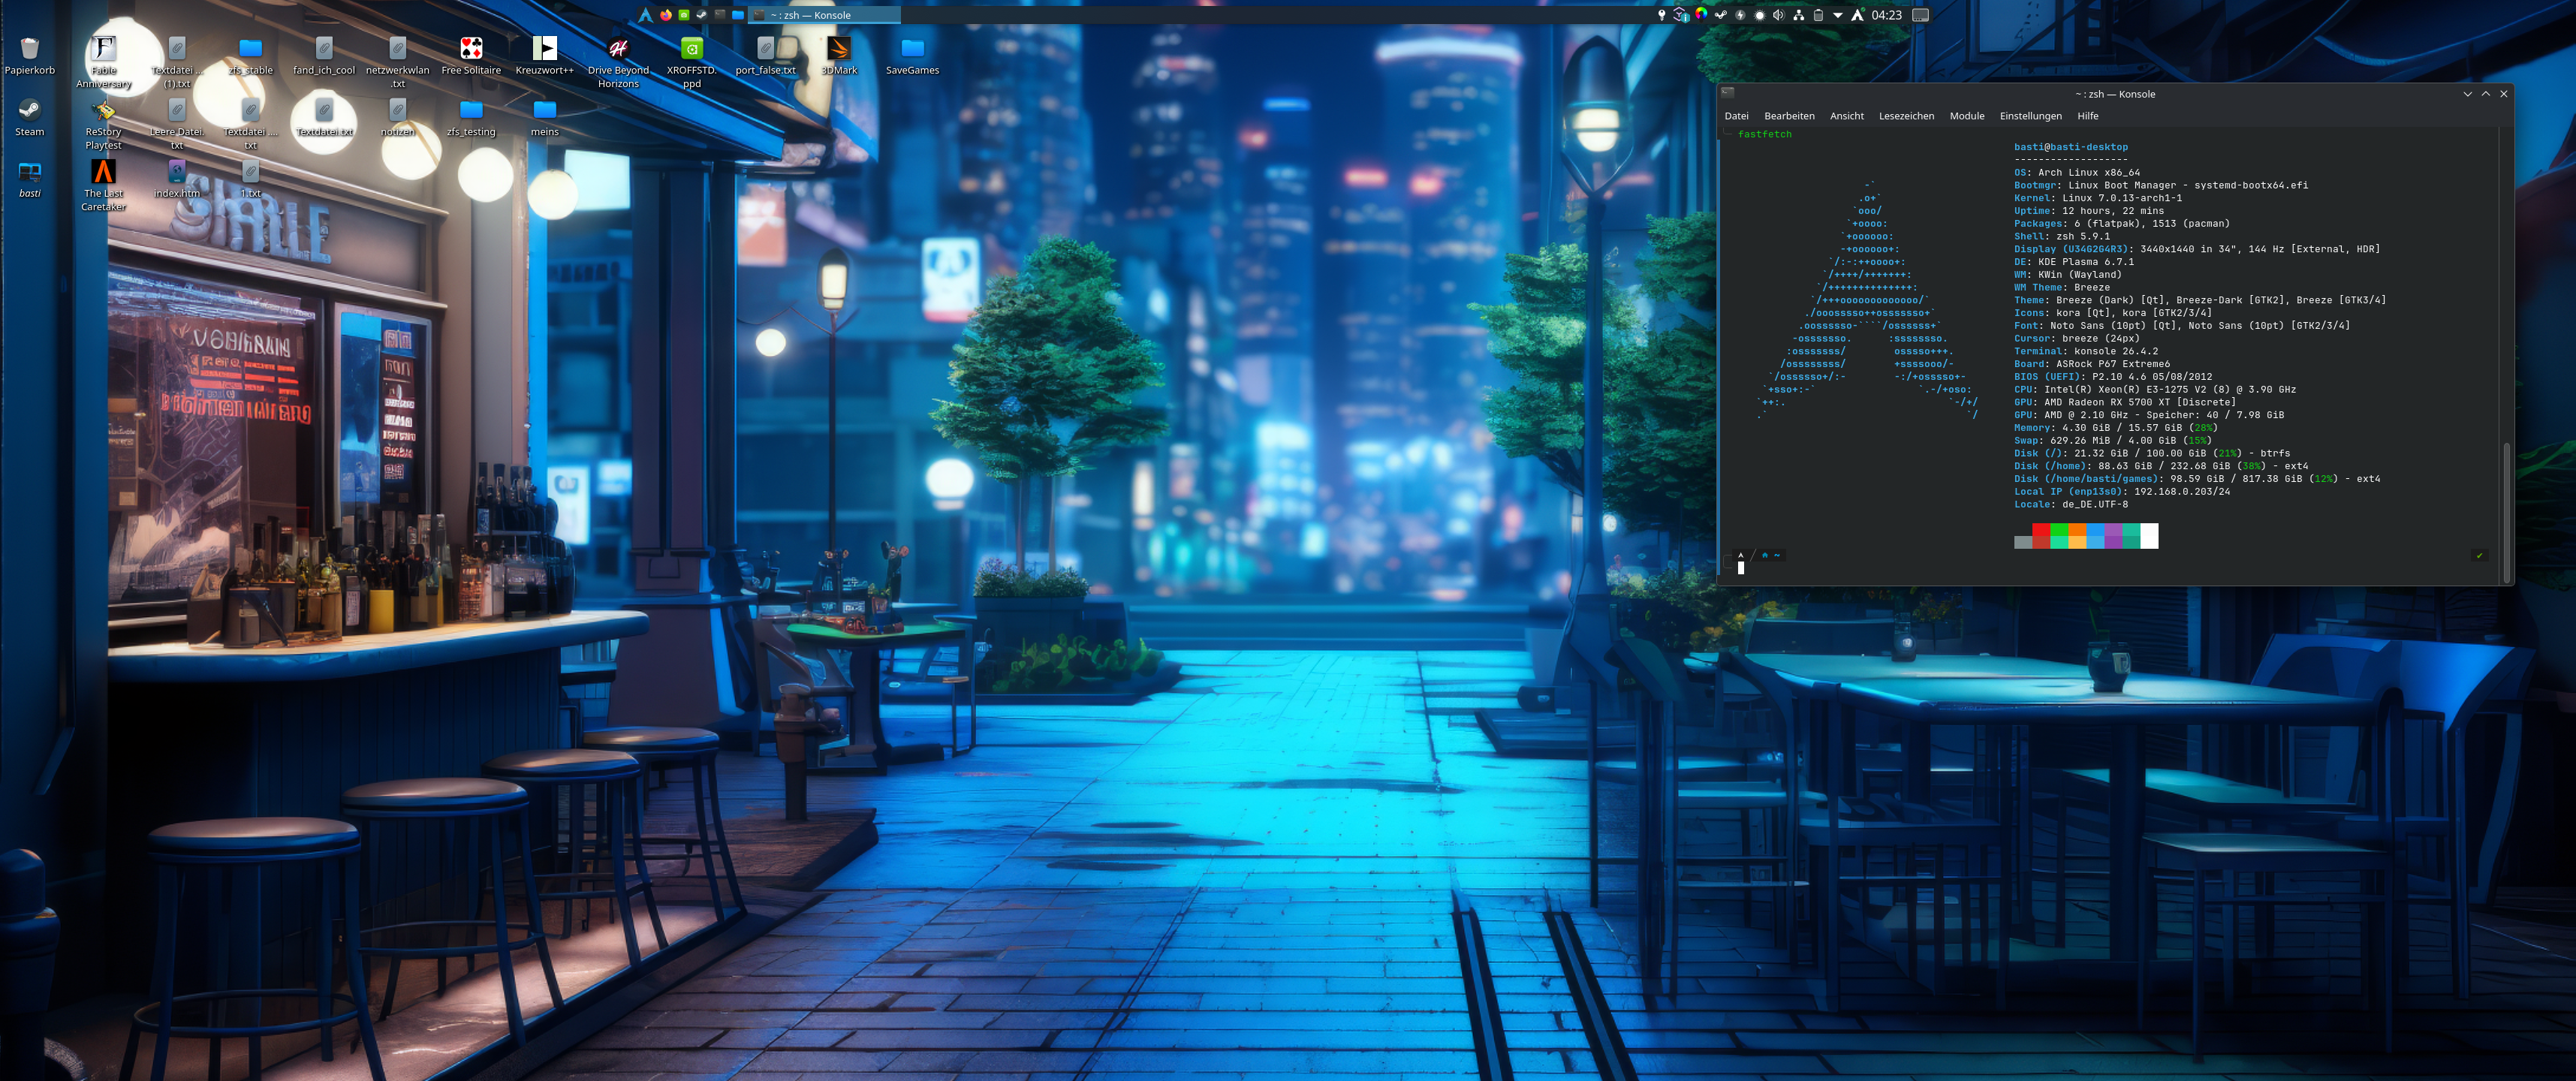This screenshot has width=2576, height=1081.
Task: Select The Last Caretaker desktop icon
Action: (104, 185)
